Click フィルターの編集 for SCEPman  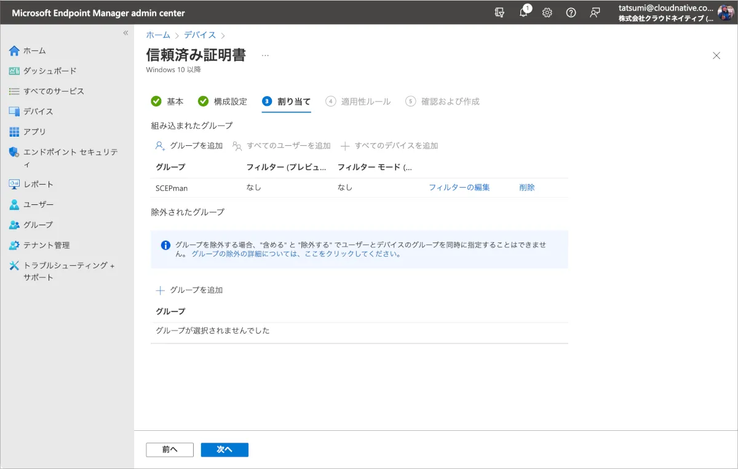[x=459, y=188]
